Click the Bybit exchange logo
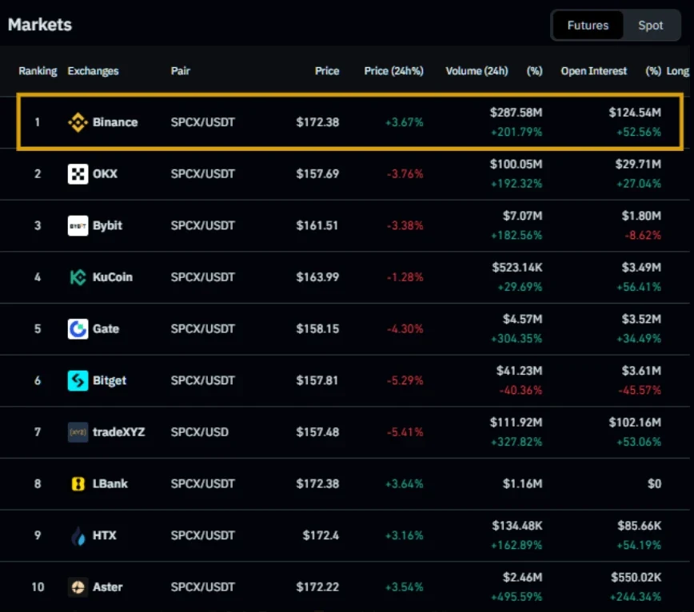The width and height of the screenshot is (694, 612). click(78, 225)
